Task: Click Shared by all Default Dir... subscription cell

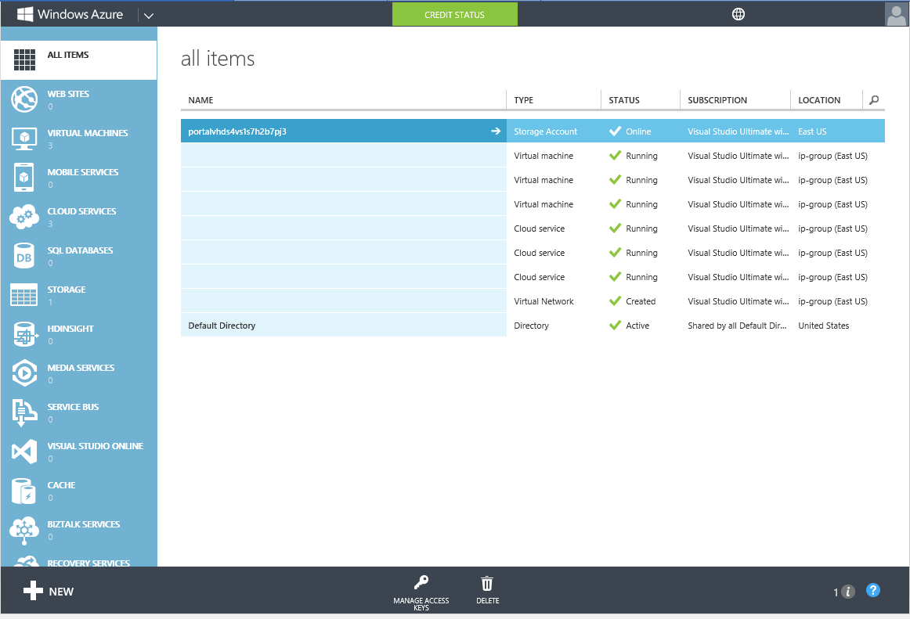Action: pos(737,326)
